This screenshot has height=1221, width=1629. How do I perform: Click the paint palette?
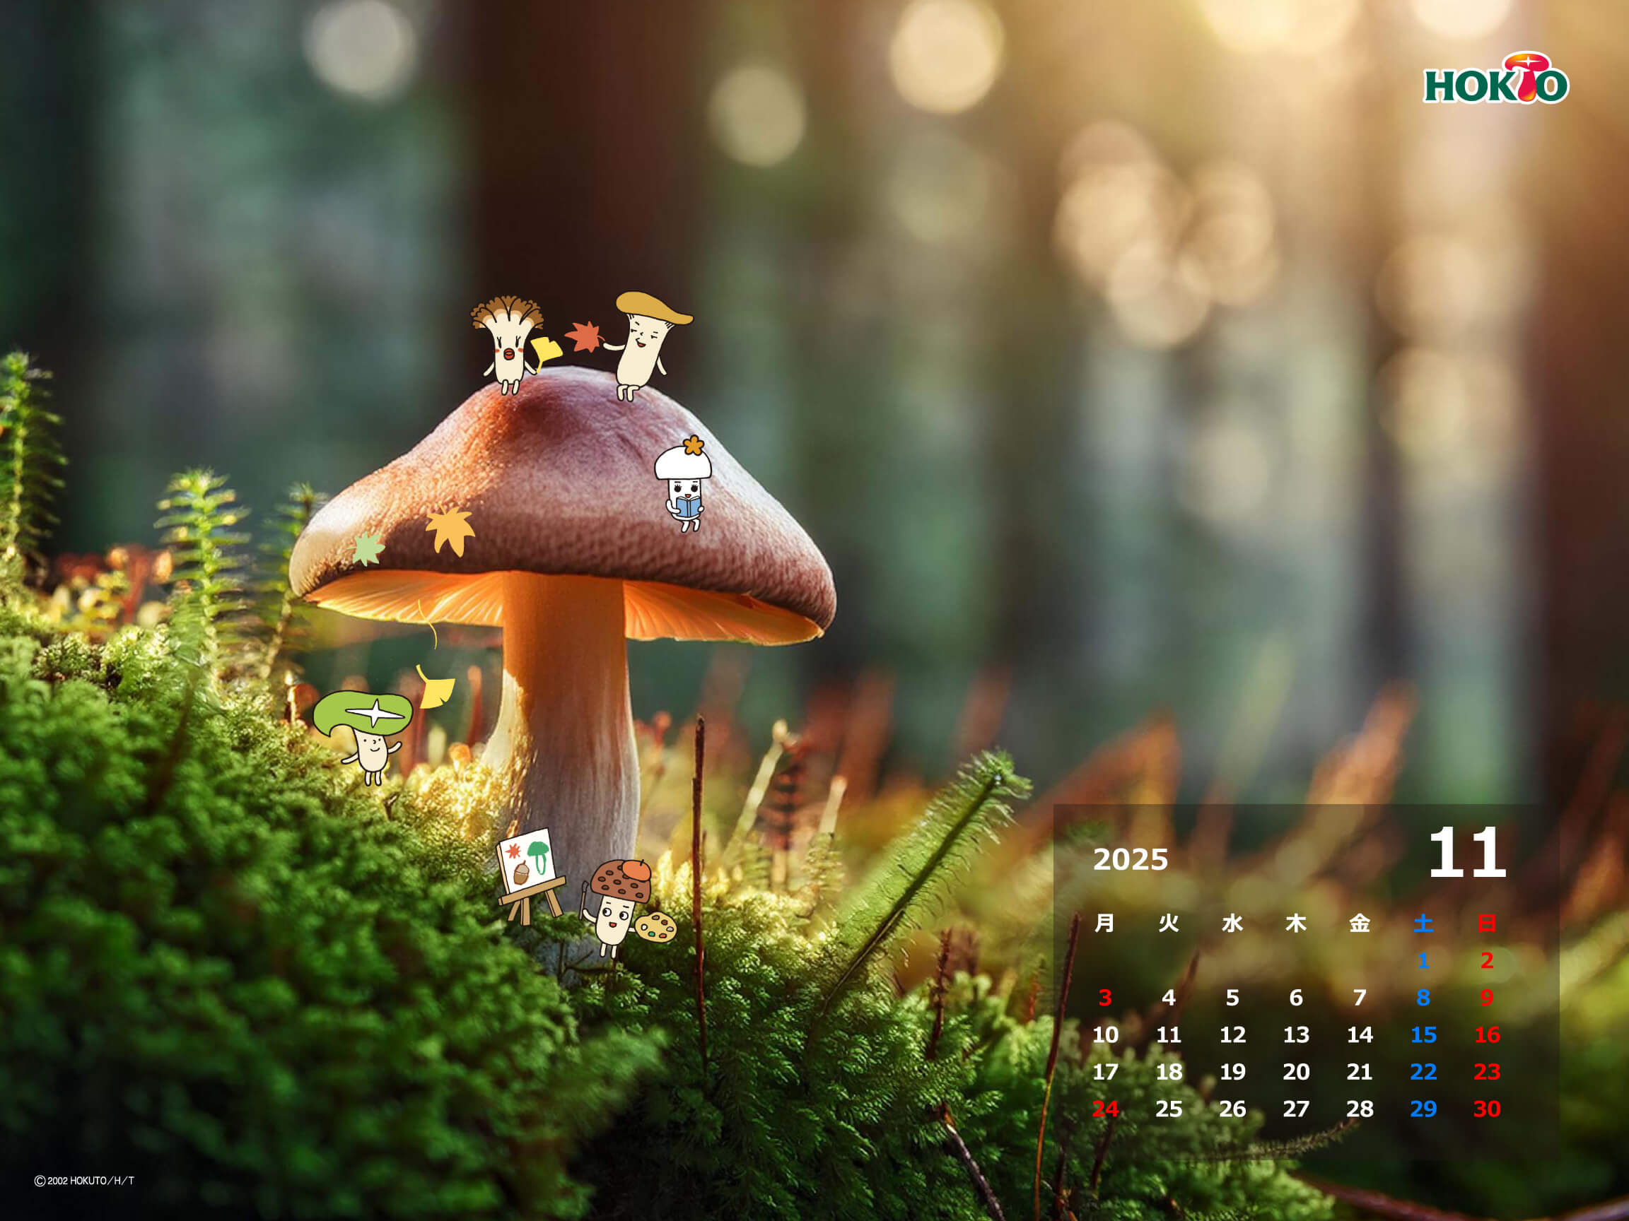pyautogui.click(x=655, y=926)
